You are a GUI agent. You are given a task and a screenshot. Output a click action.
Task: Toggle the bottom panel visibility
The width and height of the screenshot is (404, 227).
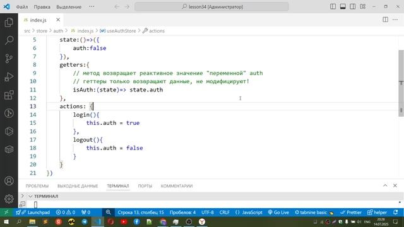[343, 7]
